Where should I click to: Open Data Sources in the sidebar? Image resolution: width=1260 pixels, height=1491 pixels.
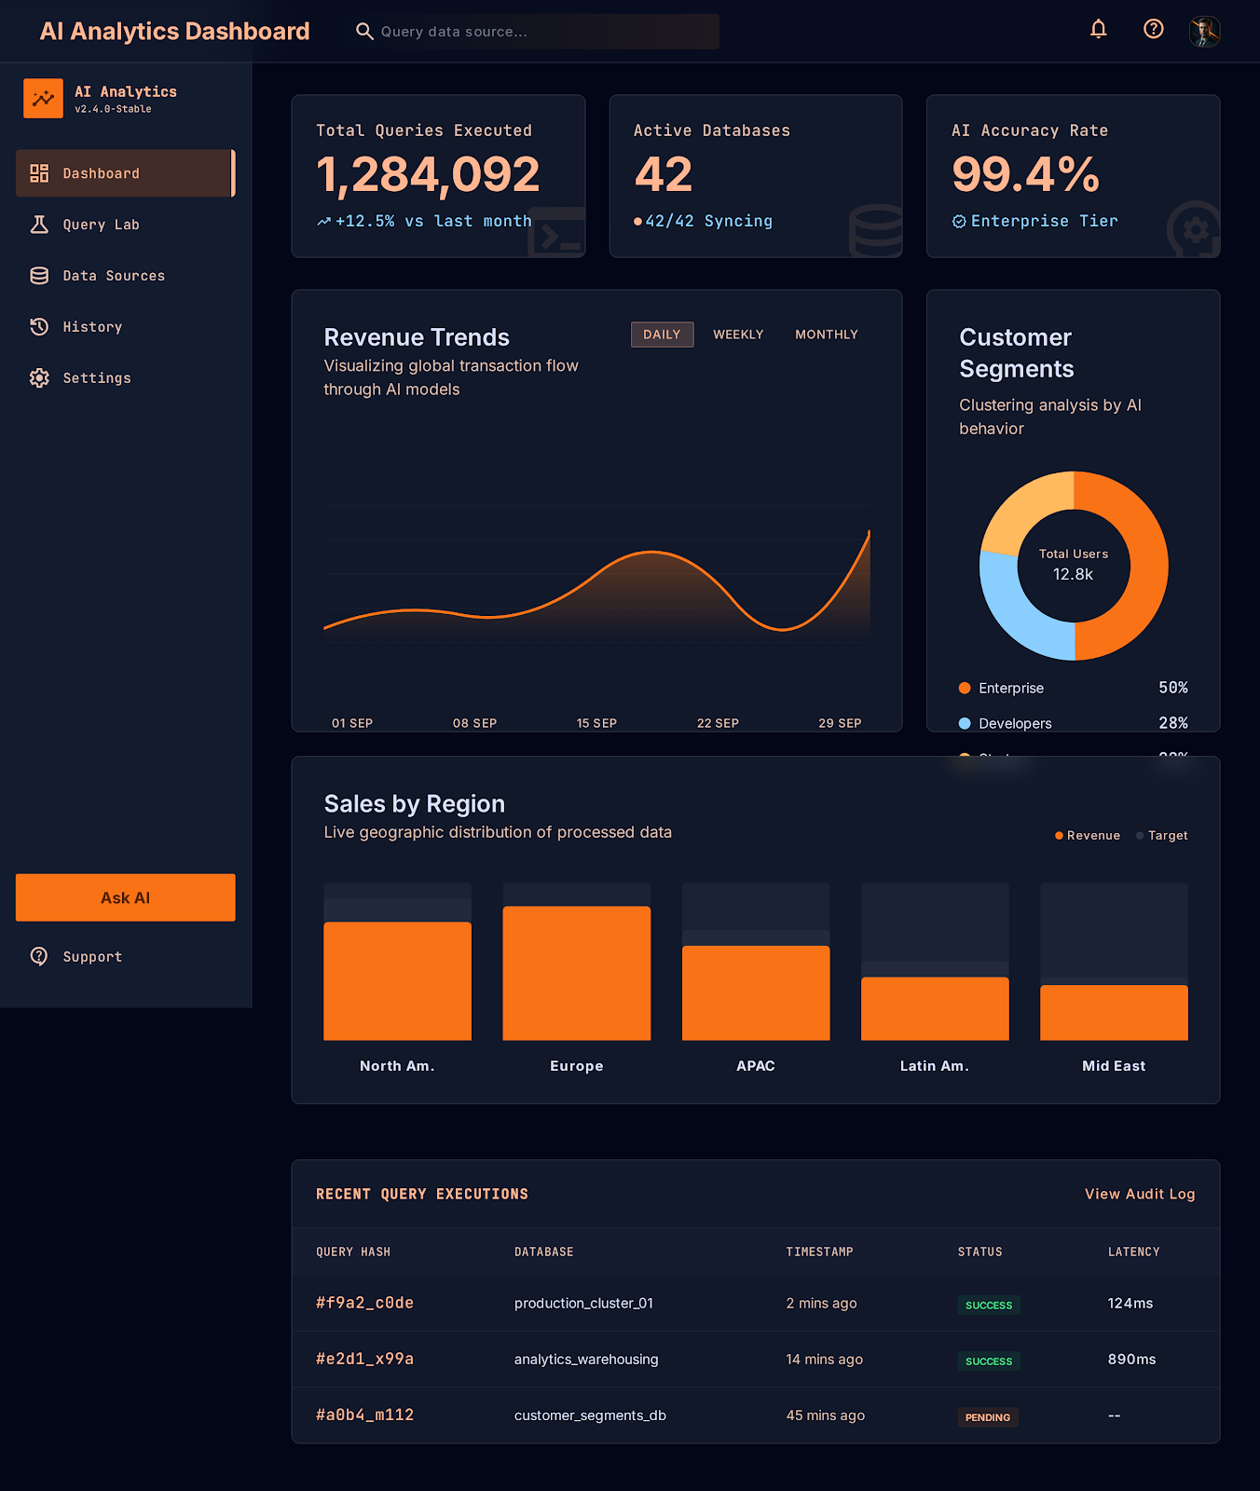click(x=125, y=276)
